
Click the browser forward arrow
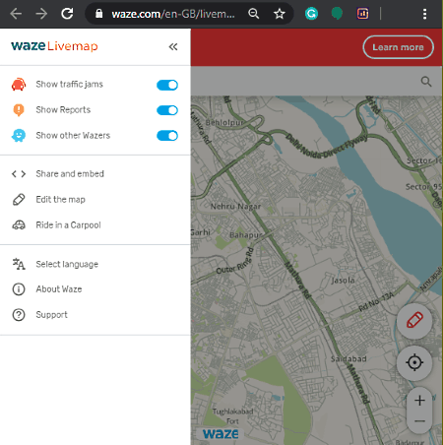(x=41, y=14)
